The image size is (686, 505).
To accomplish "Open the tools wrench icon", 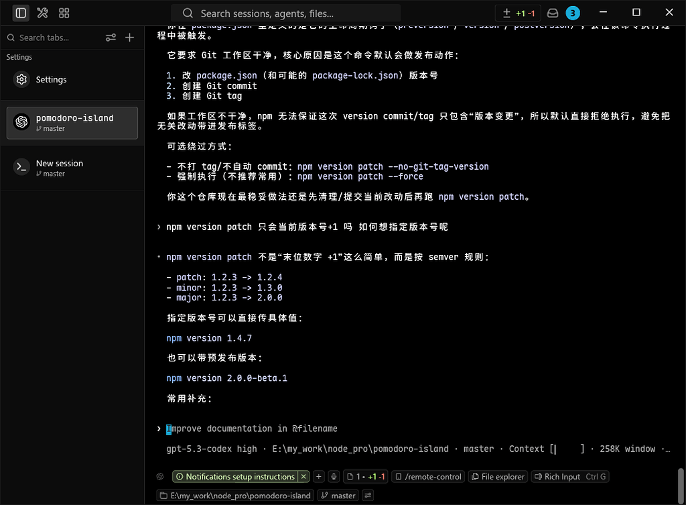I will pos(42,13).
